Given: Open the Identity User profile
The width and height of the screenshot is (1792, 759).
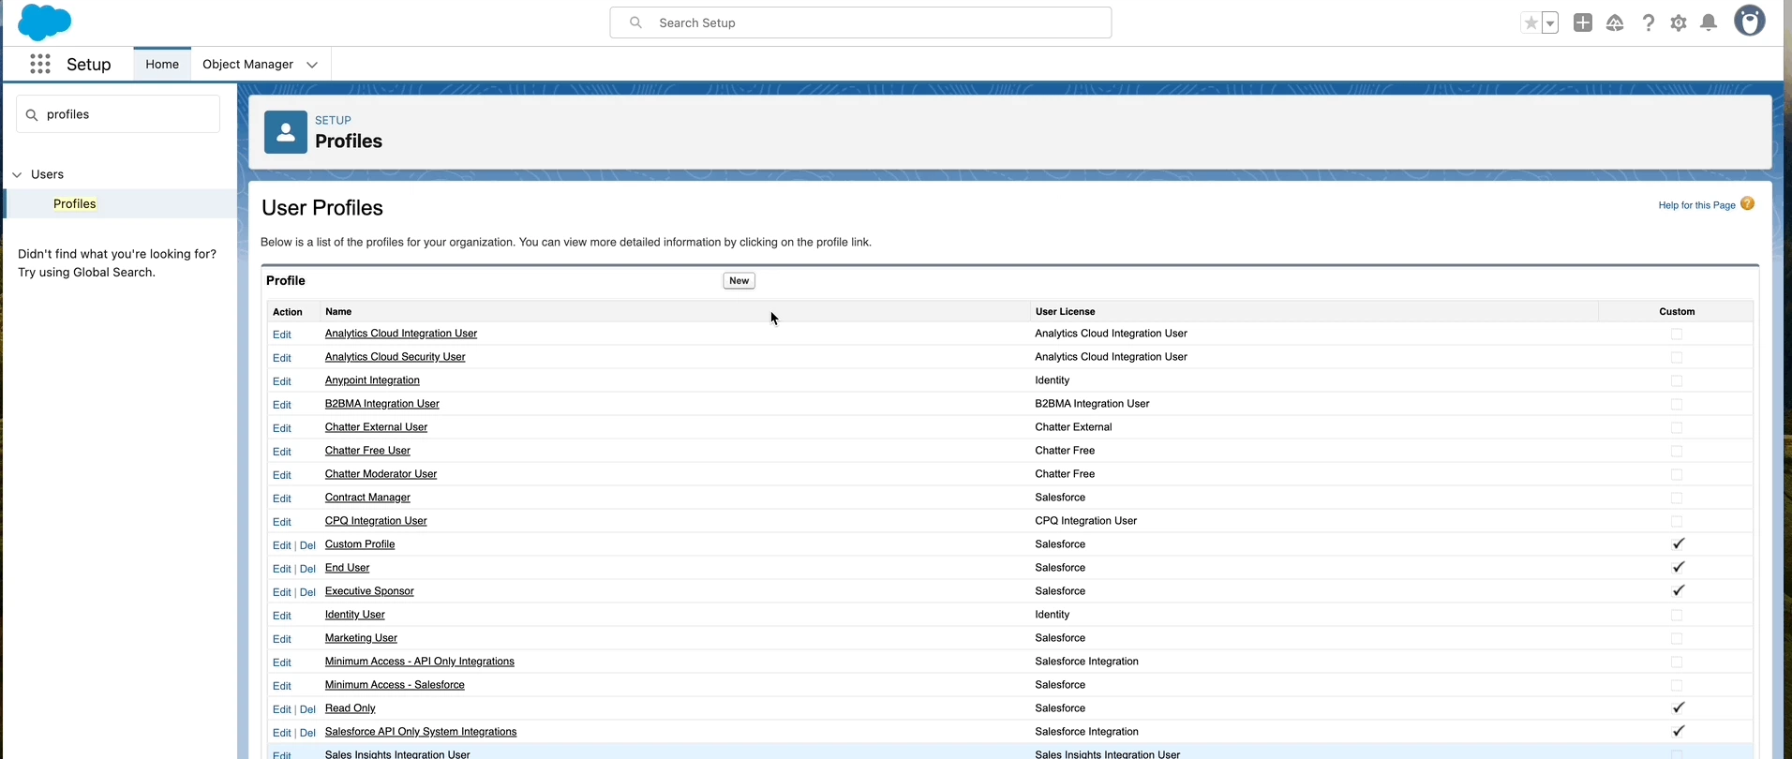Looking at the screenshot, I should [x=355, y=615].
